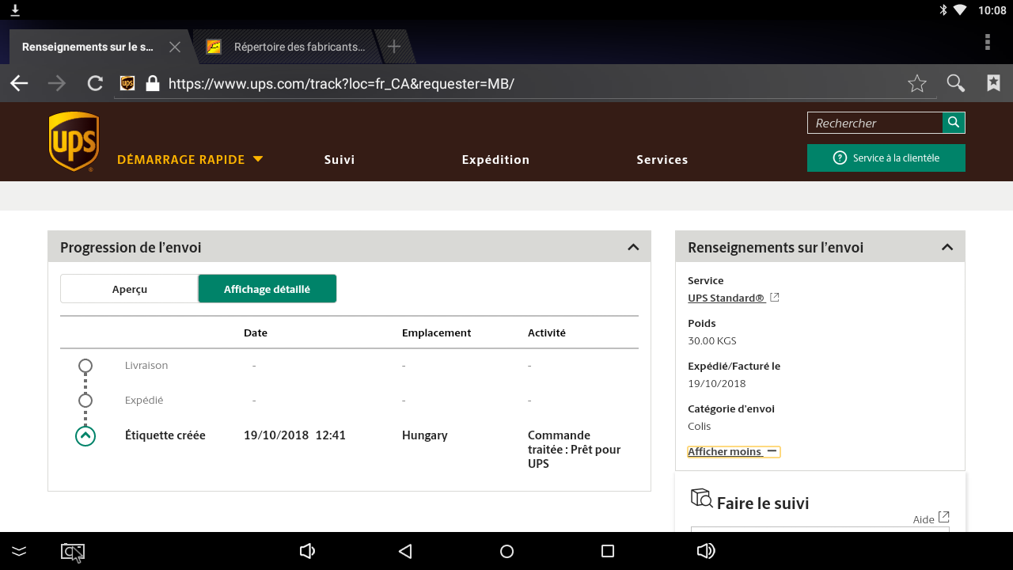
Task: Lower volume with left speaker icon
Action: pyautogui.click(x=307, y=551)
